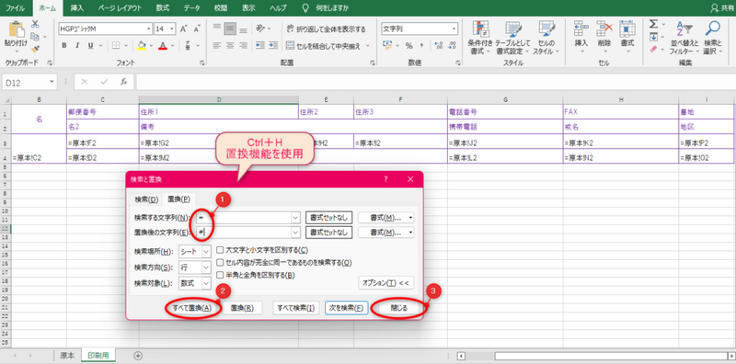Viewport: 736px width, 364px height.
Task: Check セル内容が完全に同一であるものを検索する checkbox
Action: [x=220, y=263]
